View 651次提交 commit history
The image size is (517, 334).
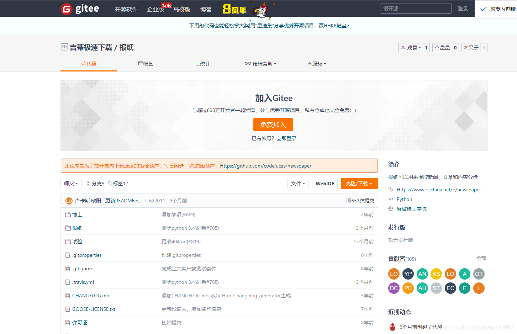coord(360,201)
